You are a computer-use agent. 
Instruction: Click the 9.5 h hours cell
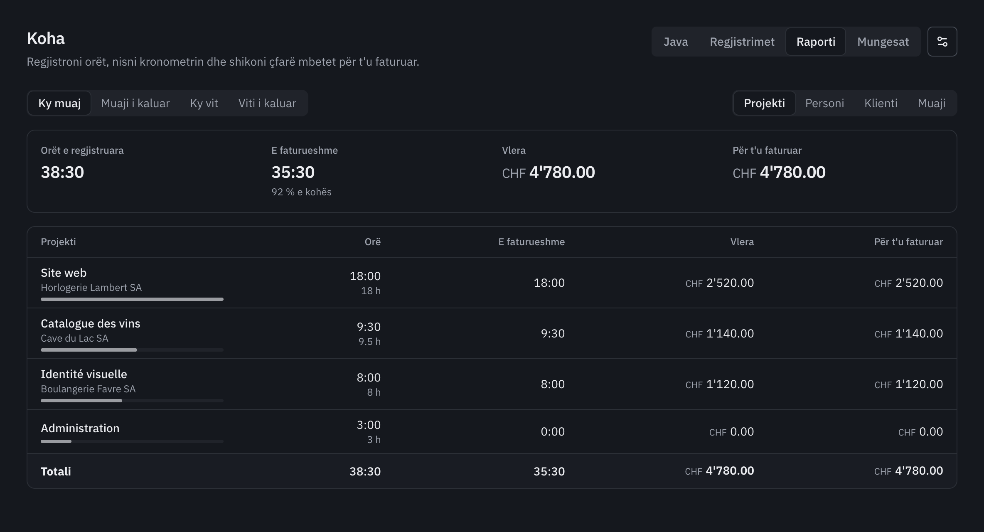[369, 342]
